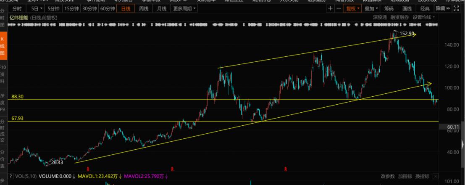The image size is (465, 185).
Task: Click 融资融券 tag
Action: (x=399, y=18)
